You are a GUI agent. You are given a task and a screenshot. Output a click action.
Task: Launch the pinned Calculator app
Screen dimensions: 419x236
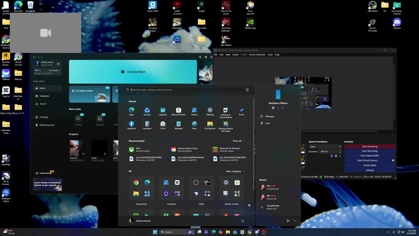(x=147, y=125)
